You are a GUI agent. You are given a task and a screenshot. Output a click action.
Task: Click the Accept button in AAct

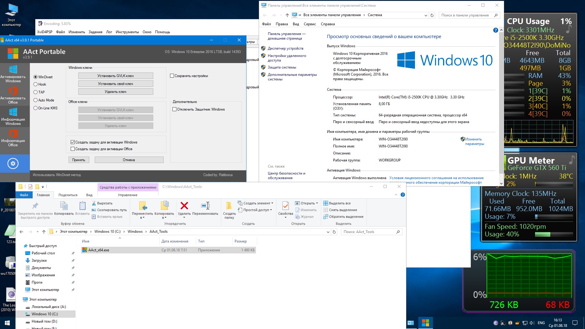click(x=79, y=160)
